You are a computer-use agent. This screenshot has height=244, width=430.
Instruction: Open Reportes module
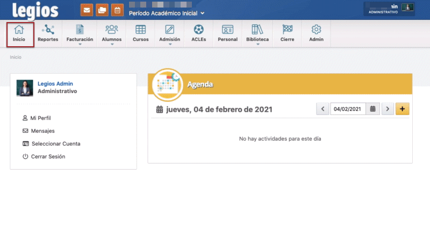(x=48, y=33)
